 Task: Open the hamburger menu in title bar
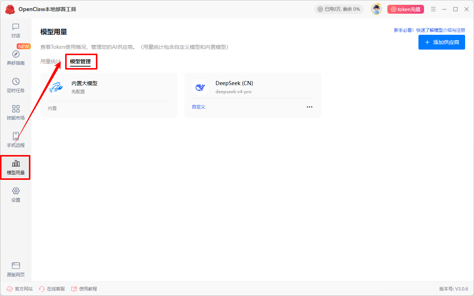[x=433, y=9]
